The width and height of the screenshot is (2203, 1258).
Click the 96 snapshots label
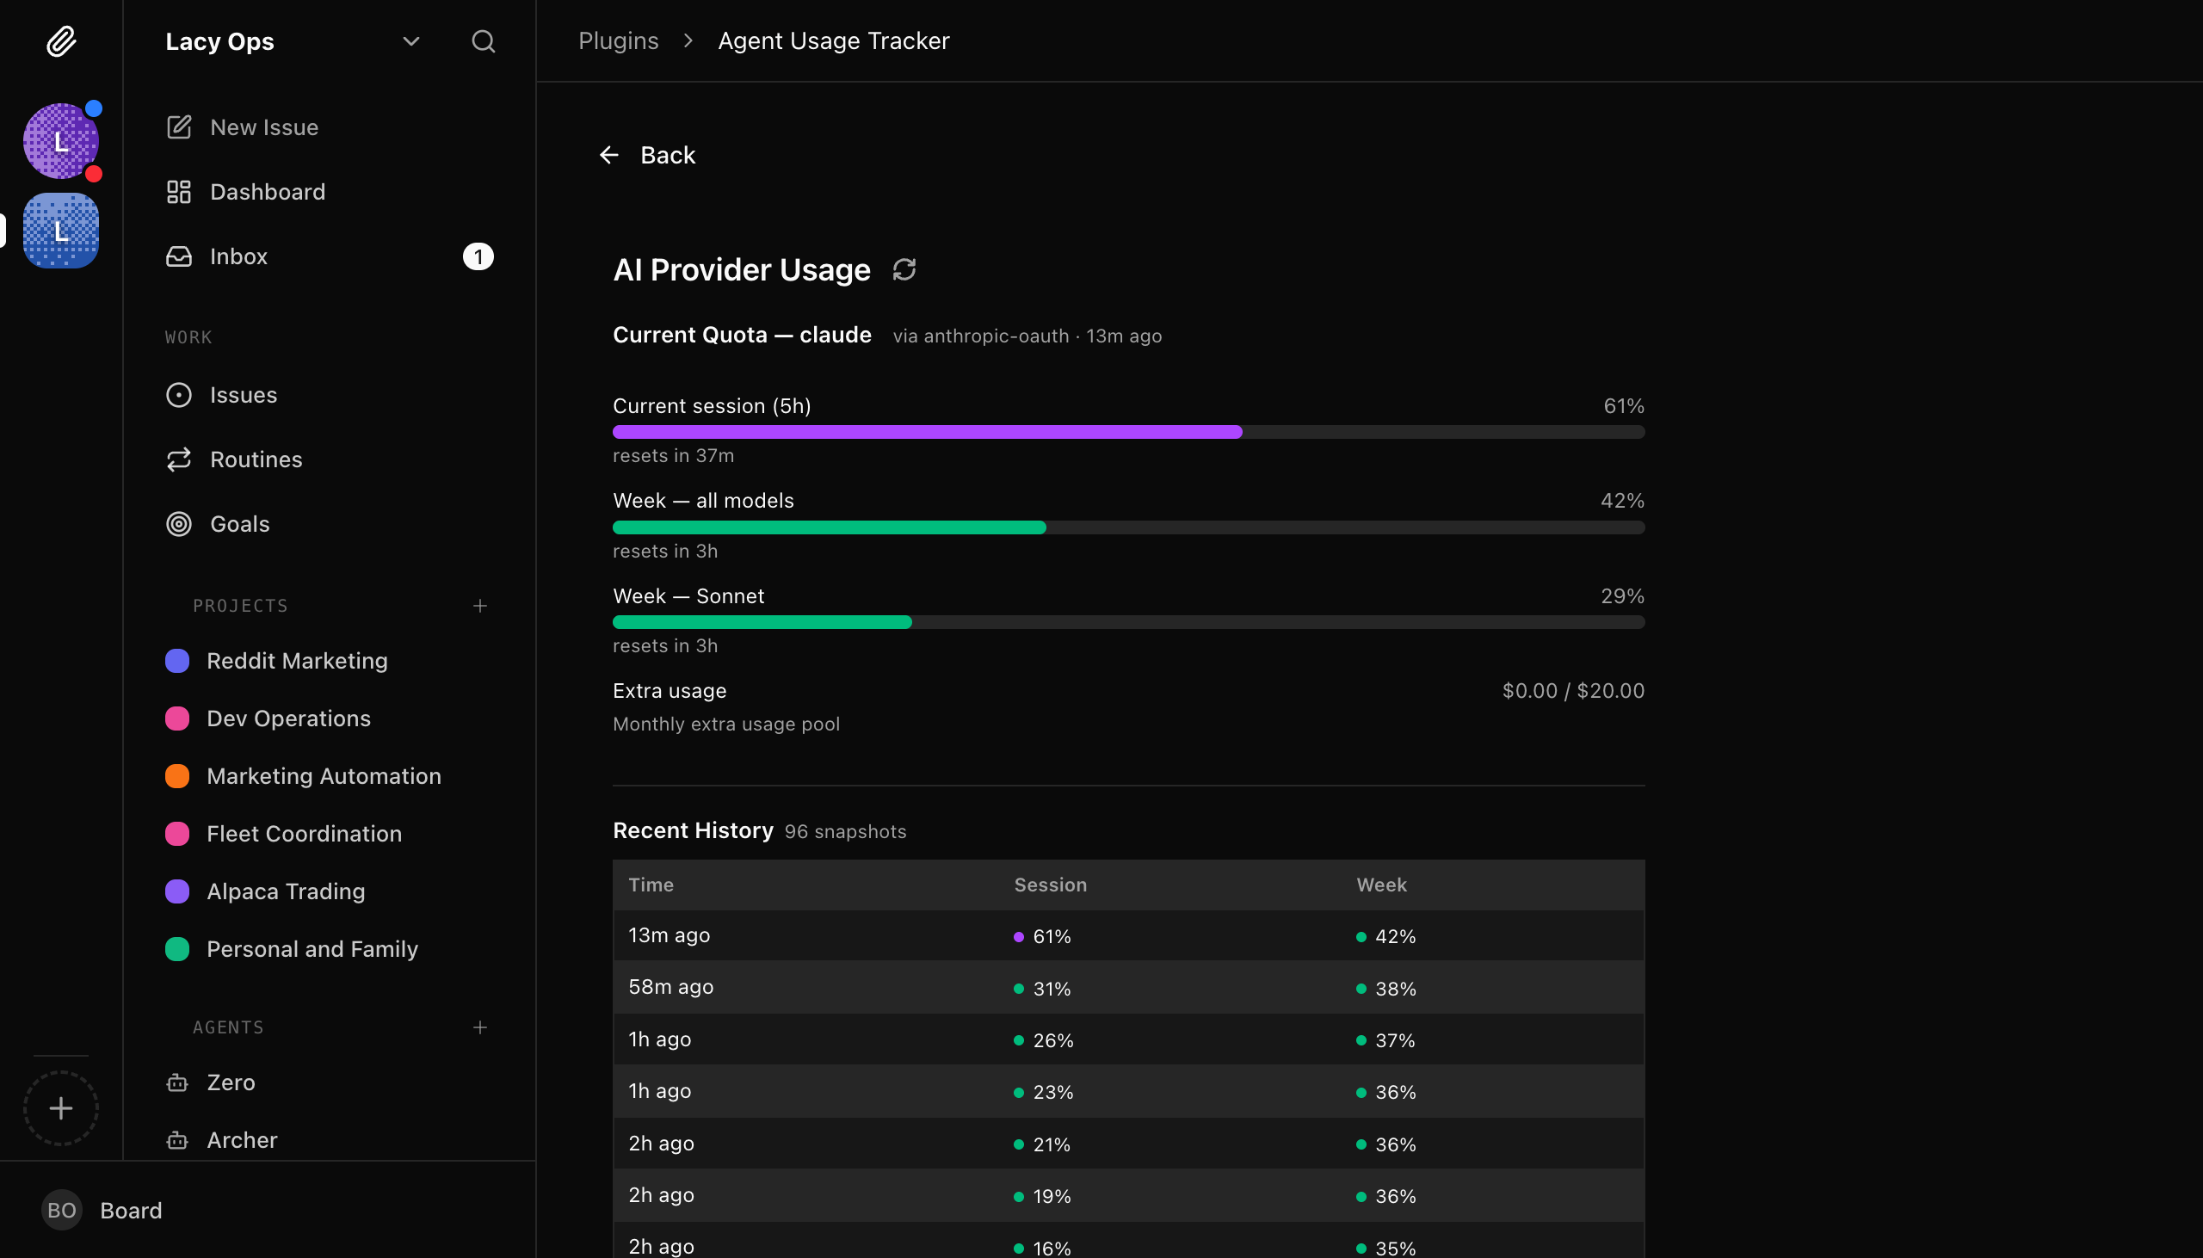click(x=845, y=832)
